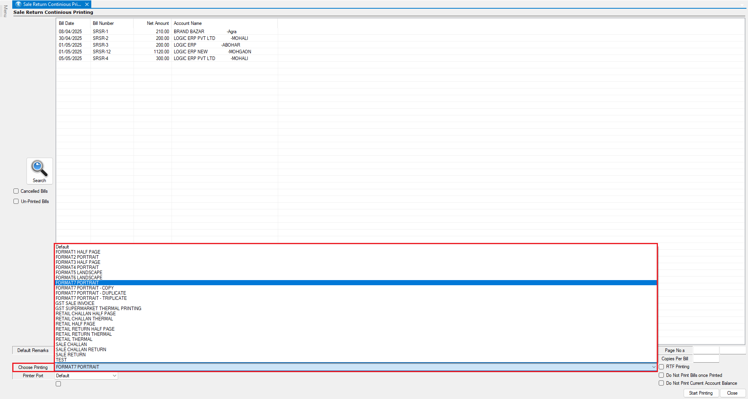Select bill row SRSR-12

(102, 52)
